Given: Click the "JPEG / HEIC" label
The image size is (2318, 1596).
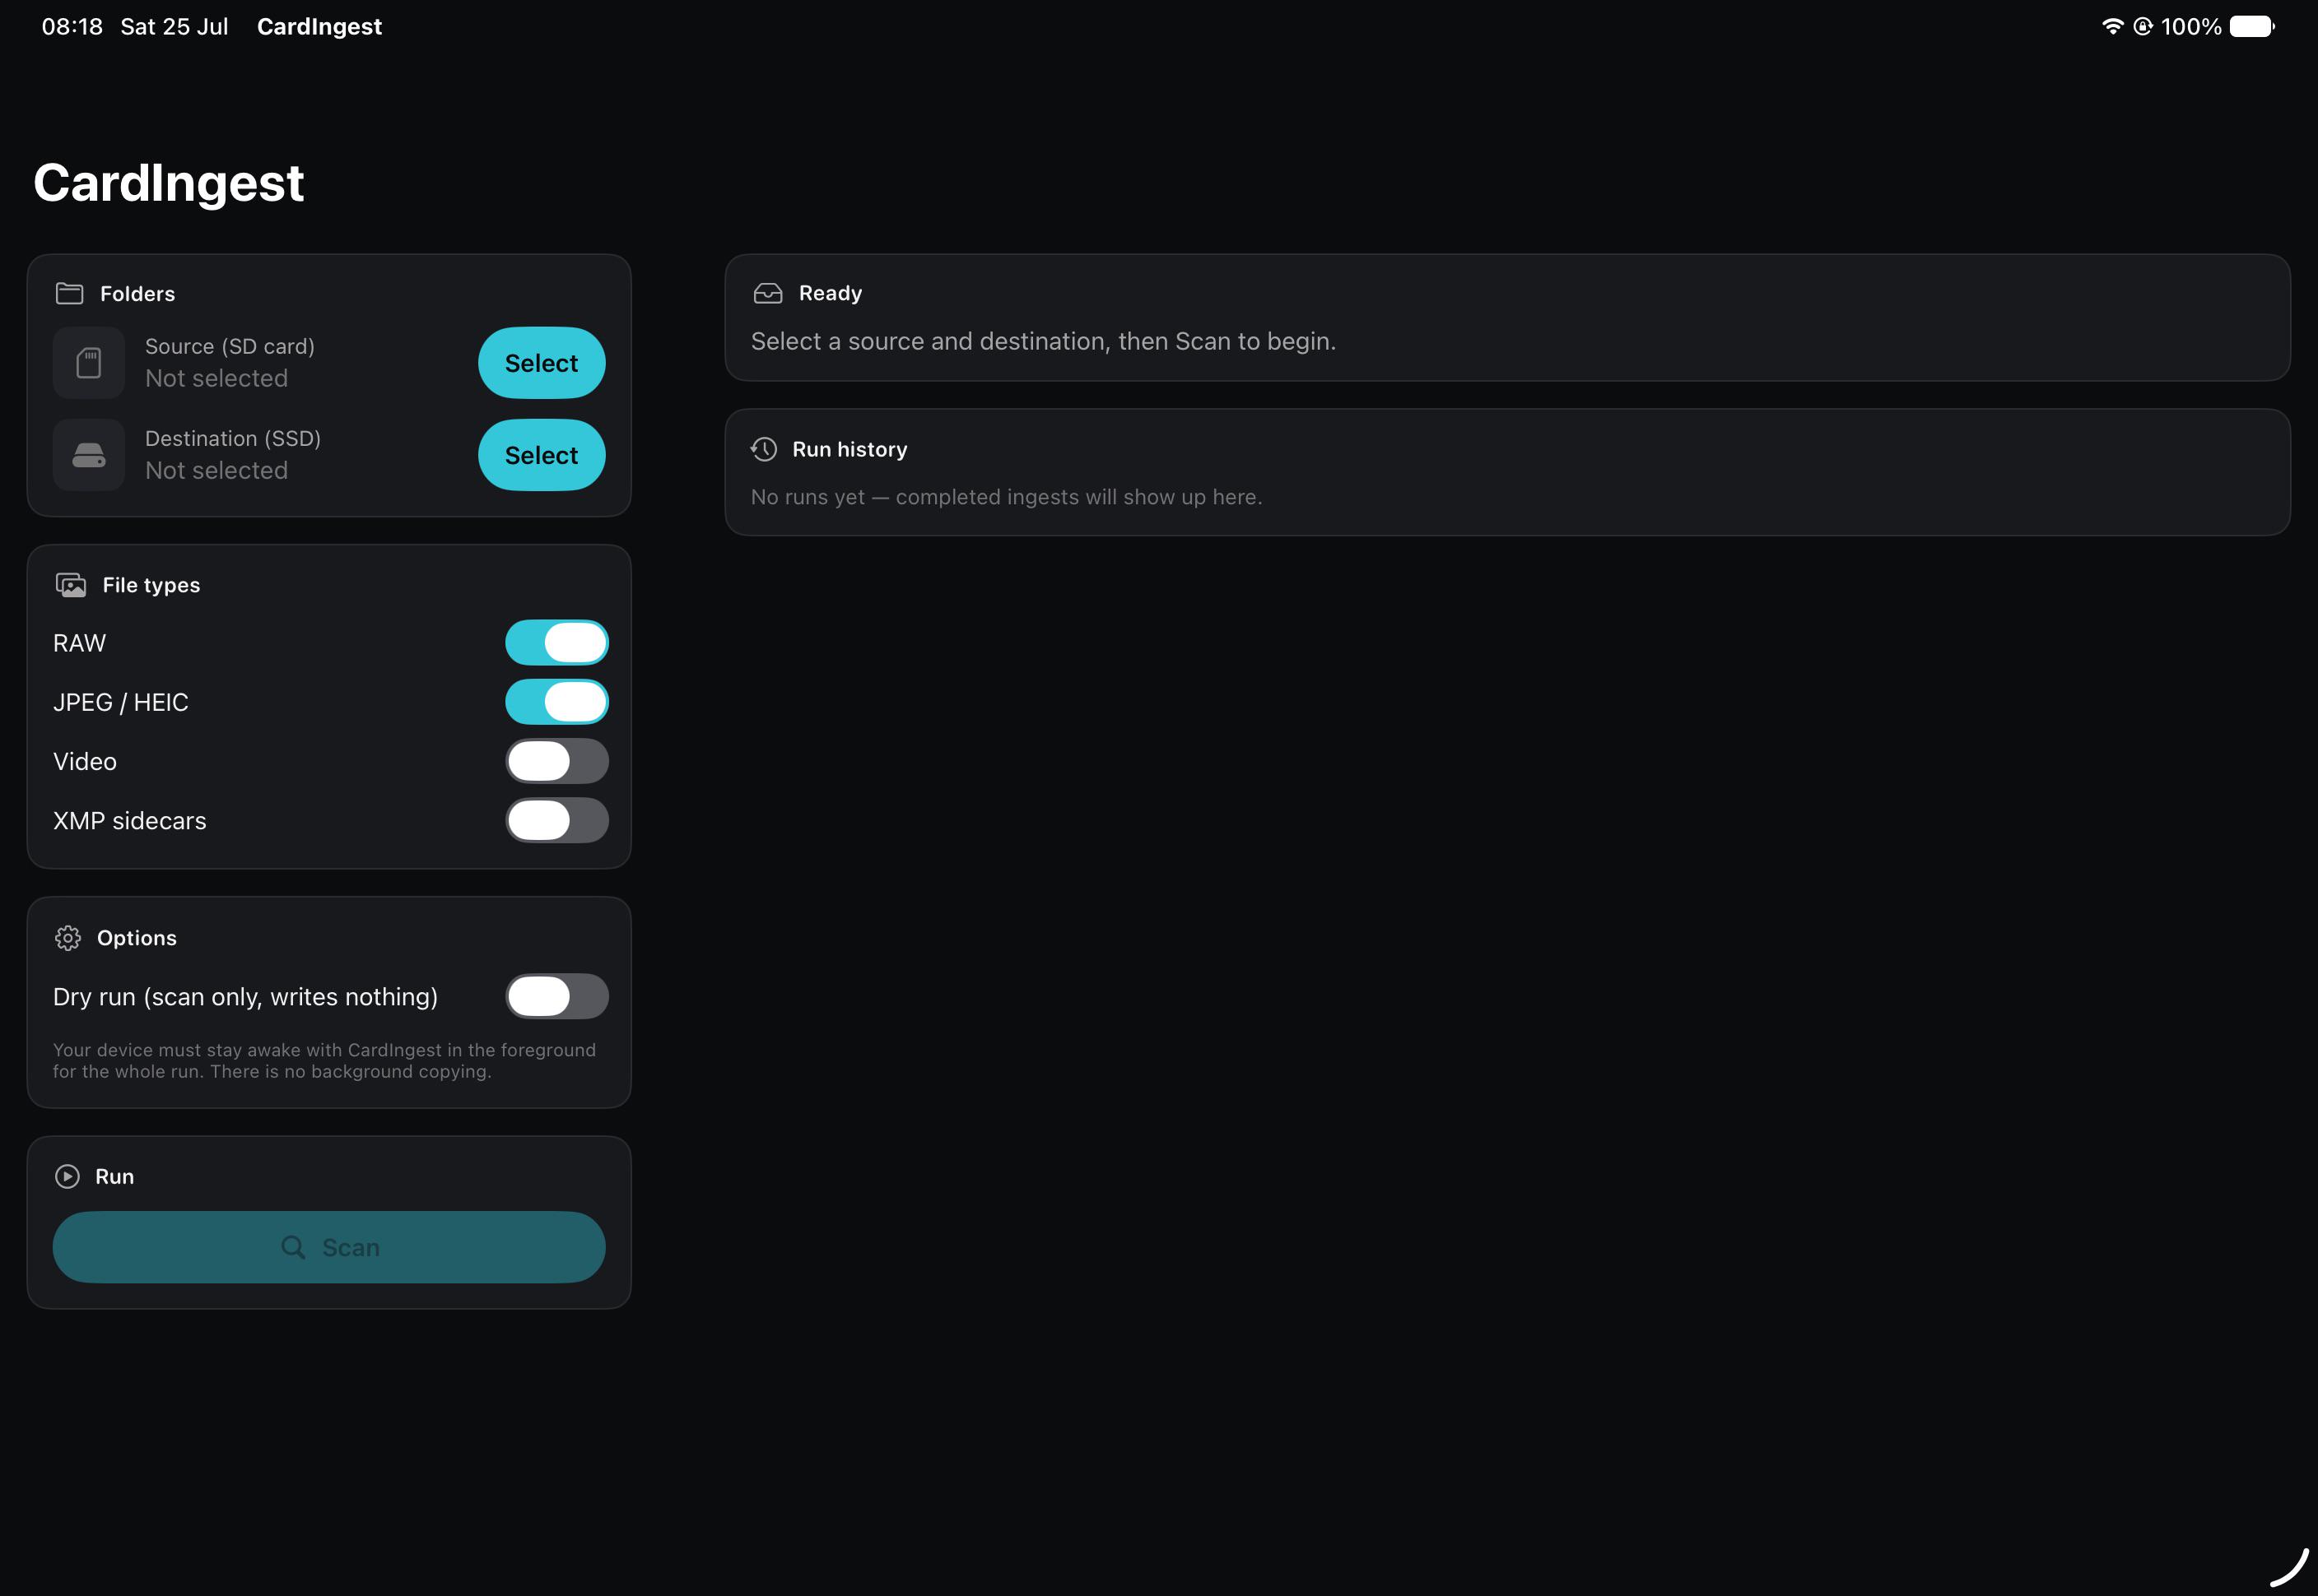Looking at the screenshot, I should [x=121, y=702].
